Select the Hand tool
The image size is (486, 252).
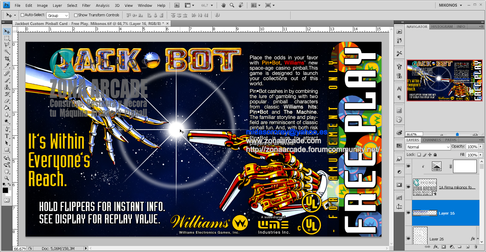[7, 171]
